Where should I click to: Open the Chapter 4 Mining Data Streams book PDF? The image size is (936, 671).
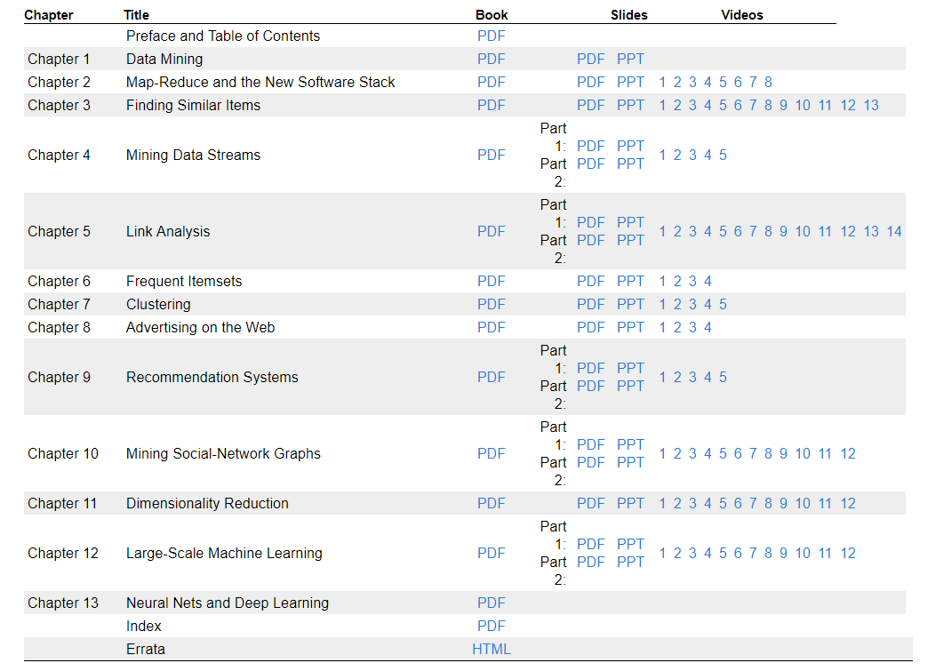point(491,156)
